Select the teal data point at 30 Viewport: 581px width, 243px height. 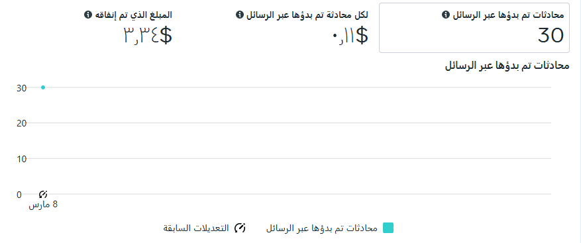[43, 87]
